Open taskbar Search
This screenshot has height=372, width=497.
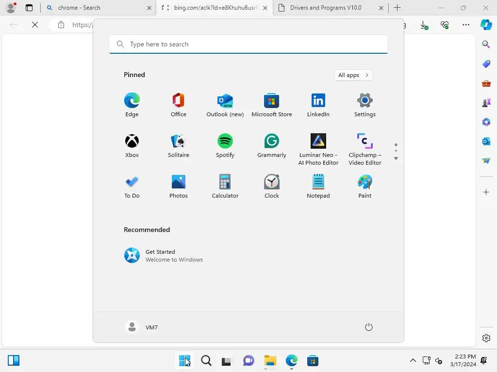point(206,360)
